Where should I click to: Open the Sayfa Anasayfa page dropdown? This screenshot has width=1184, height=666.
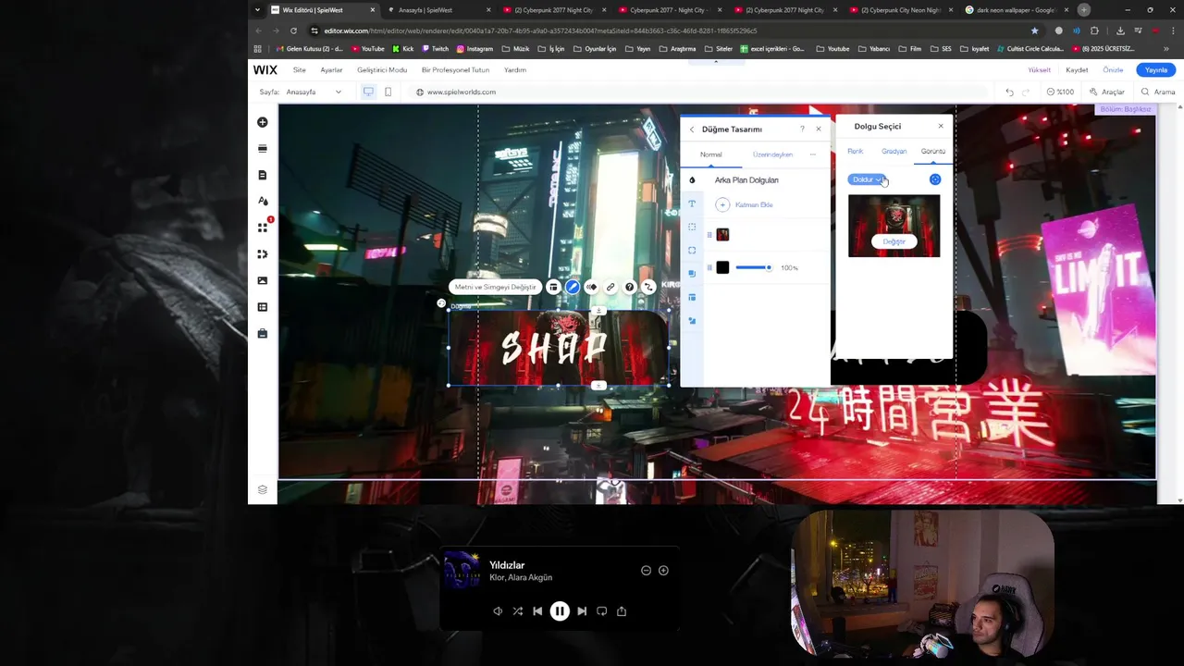point(301,92)
